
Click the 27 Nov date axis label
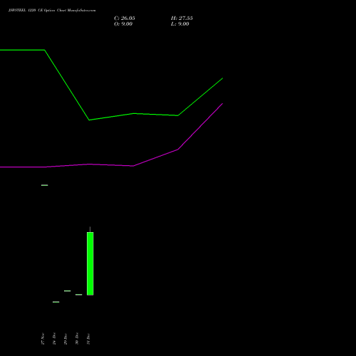coord(43,339)
